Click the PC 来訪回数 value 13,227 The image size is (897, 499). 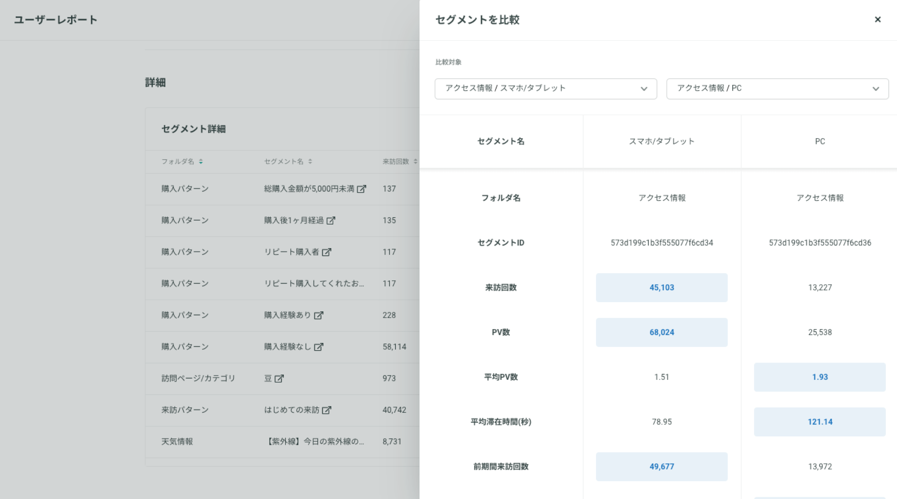(820, 287)
